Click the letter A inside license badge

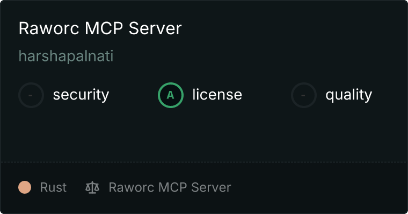[170, 95]
